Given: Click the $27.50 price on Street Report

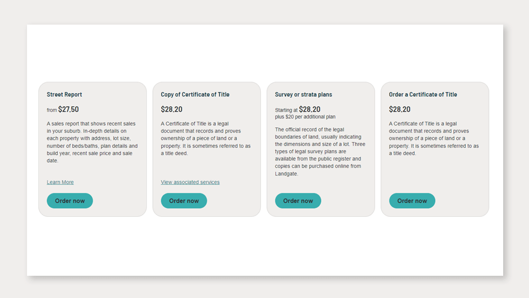Looking at the screenshot, I should (69, 109).
